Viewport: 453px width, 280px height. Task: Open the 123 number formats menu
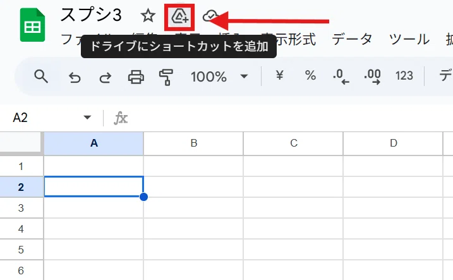pyautogui.click(x=404, y=76)
